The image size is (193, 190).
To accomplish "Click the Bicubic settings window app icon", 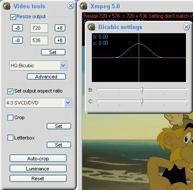I will click(x=91, y=27).
